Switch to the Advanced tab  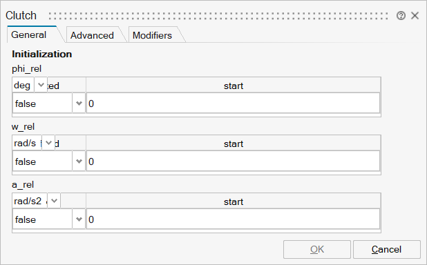92,35
